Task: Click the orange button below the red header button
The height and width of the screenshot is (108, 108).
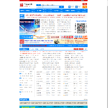Action: point(85,7)
